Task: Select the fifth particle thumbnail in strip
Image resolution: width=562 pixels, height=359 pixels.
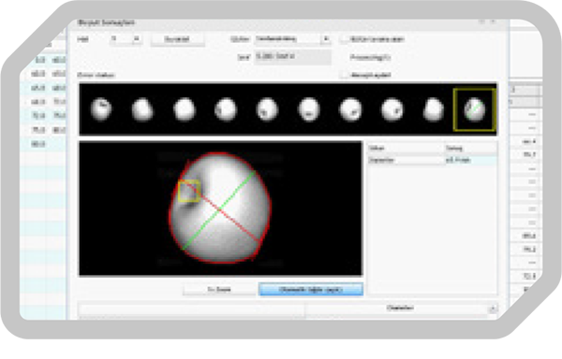Action: click(267, 109)
